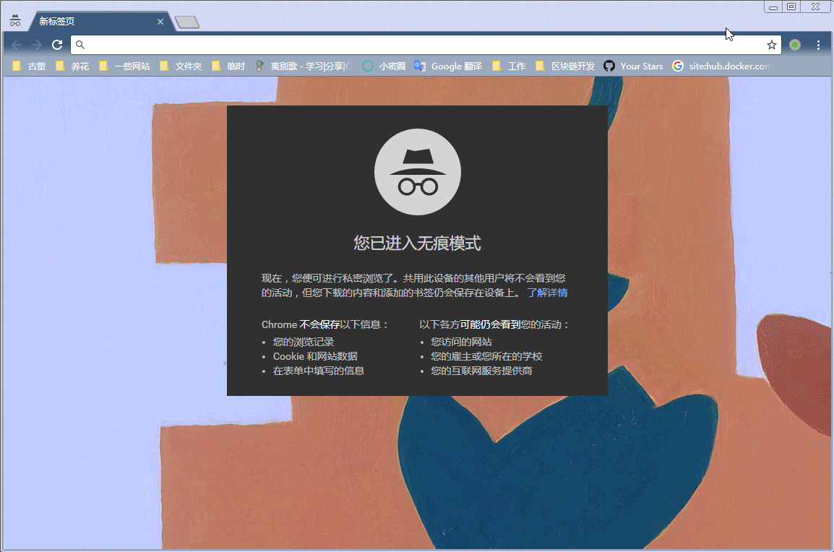Expand the 区块链开发 bookmark folder
The height and width of the screenshot is (552, 834).
pyautogui.click(x=565, y=66)
